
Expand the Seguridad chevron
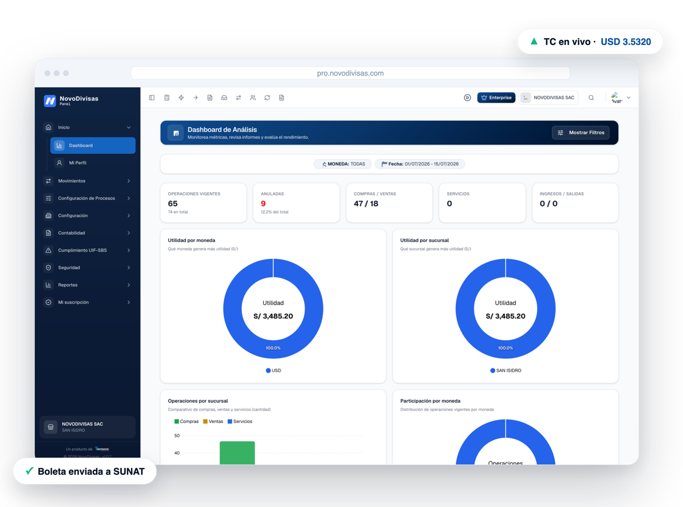(129, 268)
